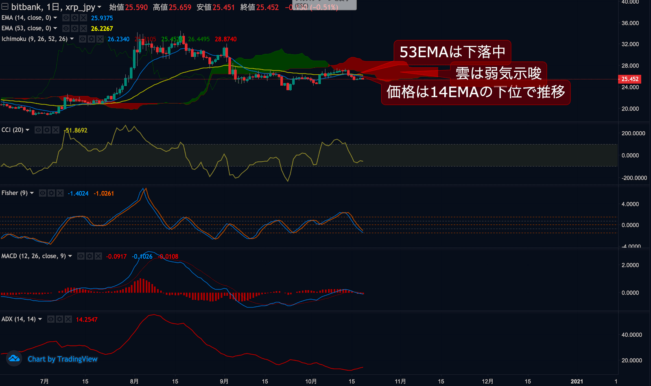The height and width of the screenshot is (386, 651).
Task: Open Ichimoku indicator settings gear
Action: (x=91, y=39)
